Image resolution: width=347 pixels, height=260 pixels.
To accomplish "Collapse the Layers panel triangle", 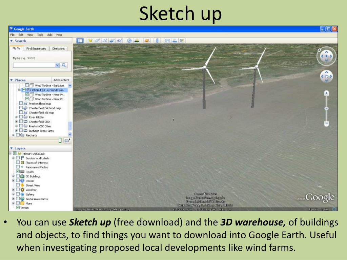I will click(x=12, y=148).
